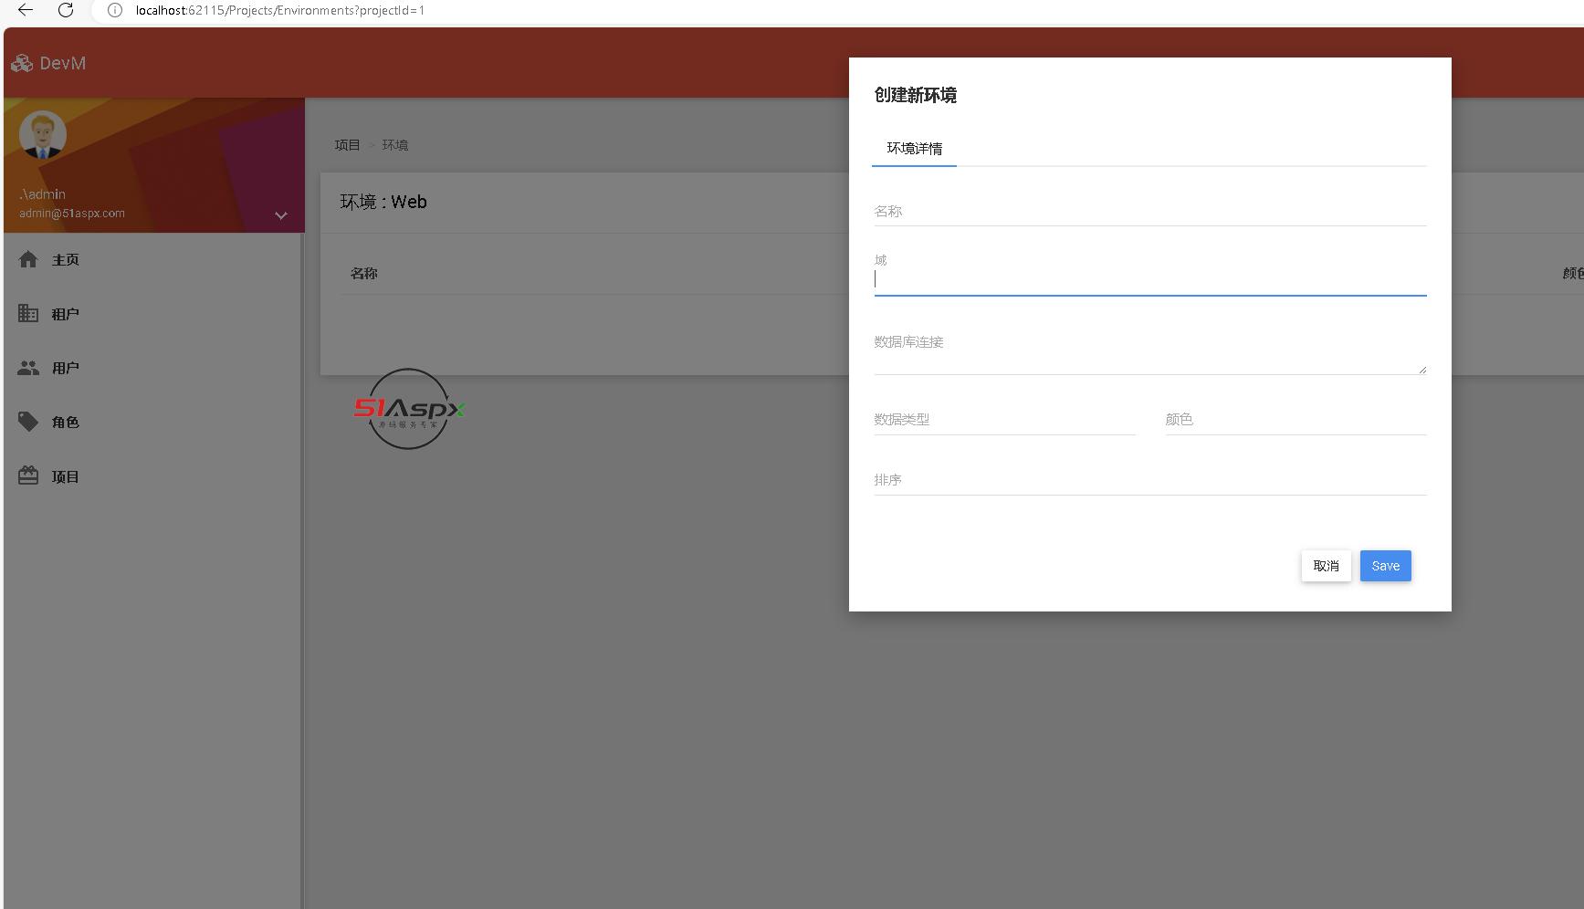Click the 数据库连接 text area
1584x909 pixels.
(1150, 349)
